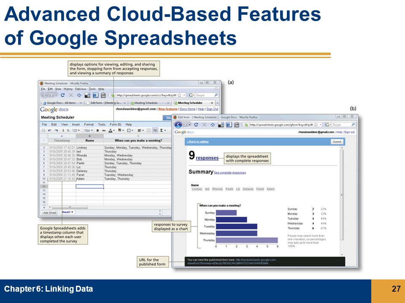Viewport: 405px width, 303px height.
Task: Open the Form (9) spreadsheet menu
Action: point(116,125)
